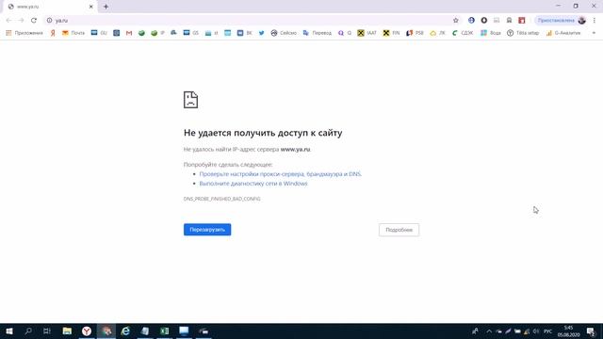Screen dimensions: 603x339
Task: Open the Перевод translate bookmark
Action: point(318,33)
